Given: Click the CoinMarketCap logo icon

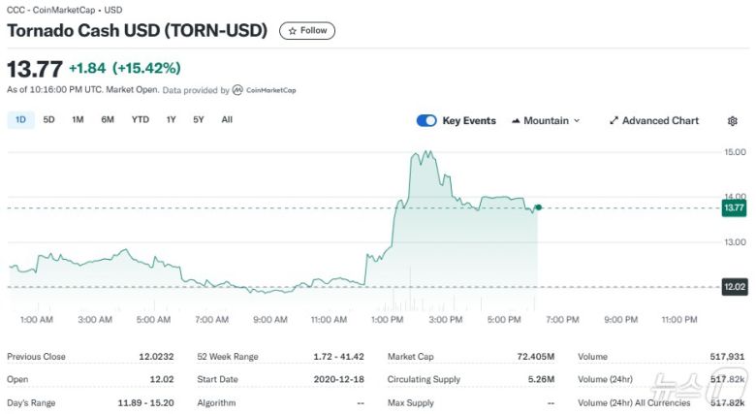Looking at the screenshot, I should tap(237, 90).
